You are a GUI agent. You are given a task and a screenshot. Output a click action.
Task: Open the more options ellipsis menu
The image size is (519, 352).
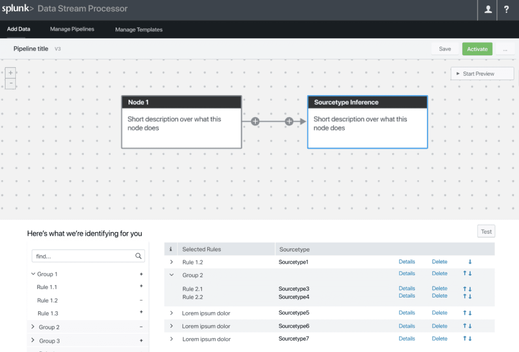tap(505, 49)
